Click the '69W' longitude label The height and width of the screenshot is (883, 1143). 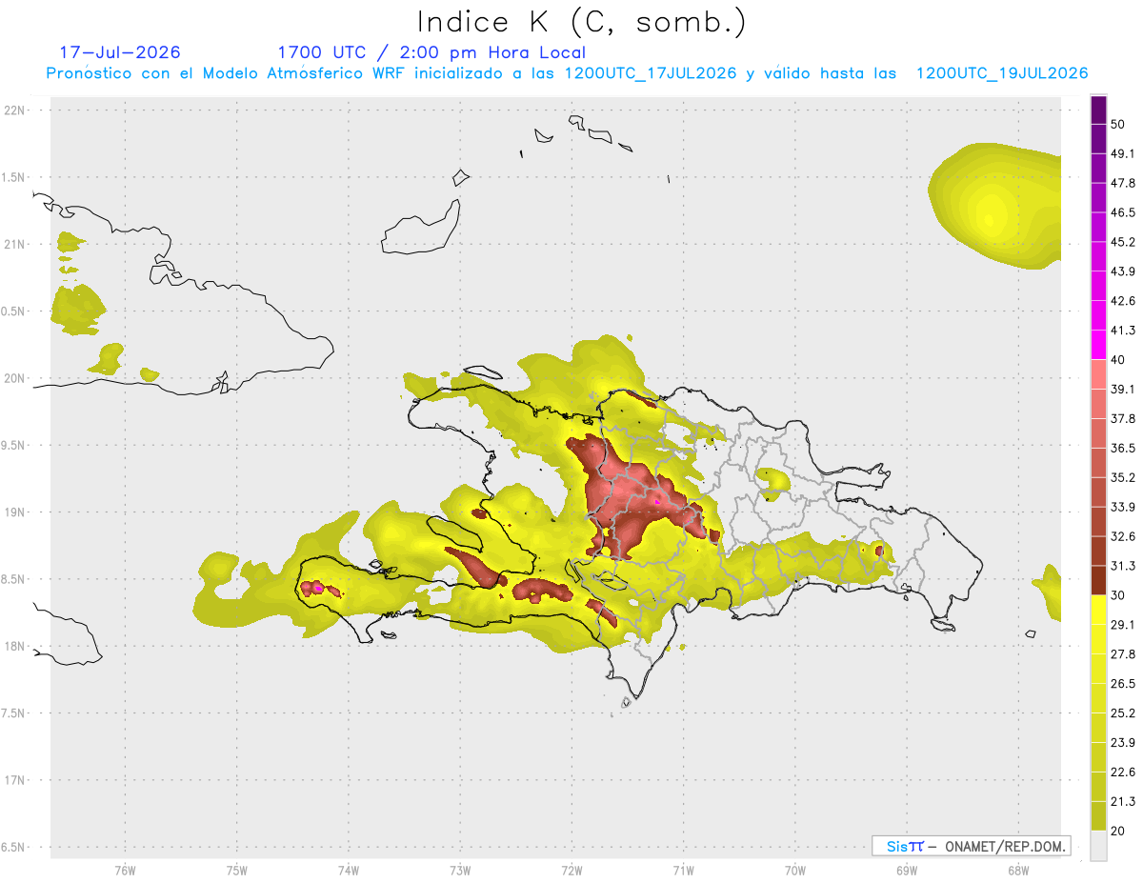coord(907,871)
